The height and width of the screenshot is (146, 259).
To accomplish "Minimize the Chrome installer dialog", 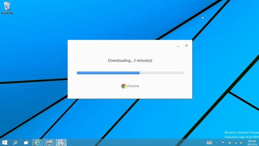I will [178, 46].
